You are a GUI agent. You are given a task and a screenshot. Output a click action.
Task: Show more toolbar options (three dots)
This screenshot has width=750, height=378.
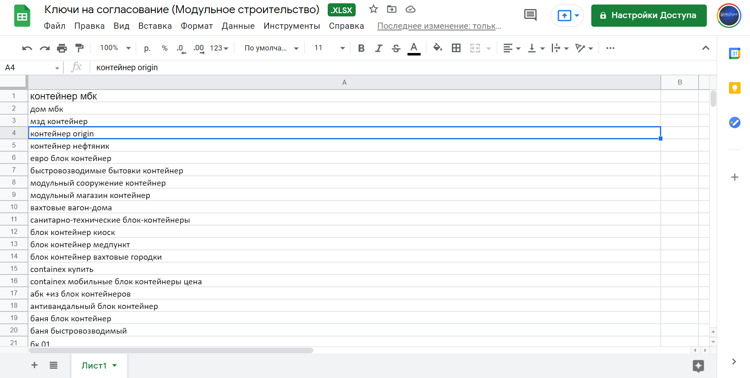[610, 48]
